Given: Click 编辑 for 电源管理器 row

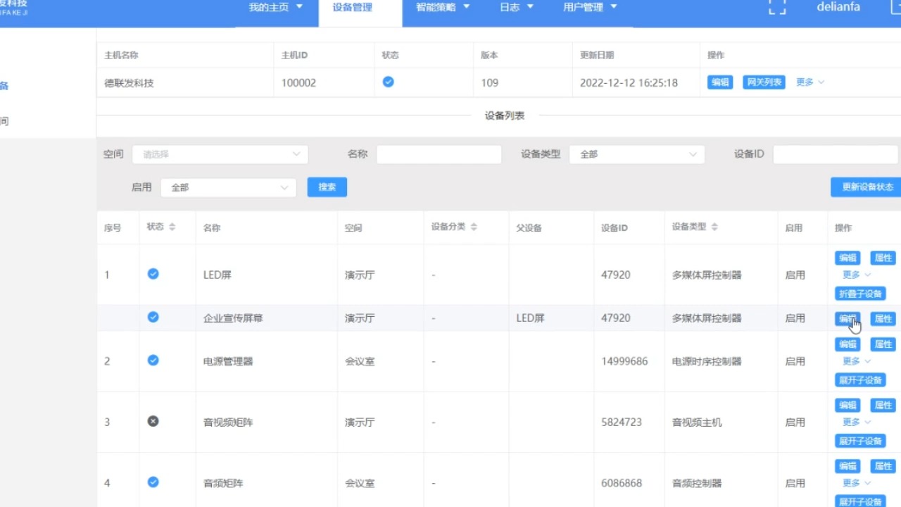Looking at the screenshot, I should tap(848, 344).
